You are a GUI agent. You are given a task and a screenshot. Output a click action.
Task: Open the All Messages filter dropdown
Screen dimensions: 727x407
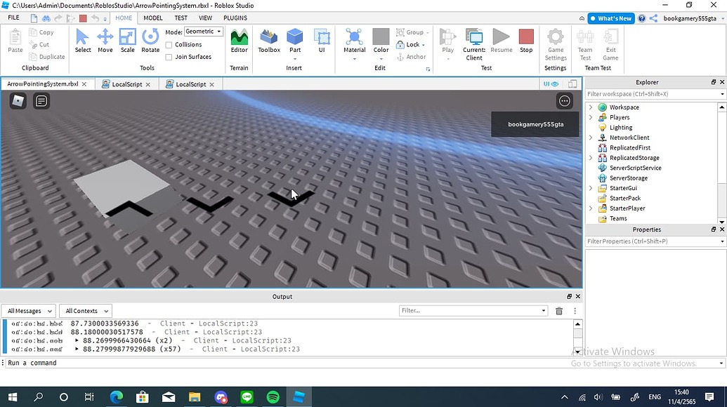pyautogui.click(x=28, y=310)
